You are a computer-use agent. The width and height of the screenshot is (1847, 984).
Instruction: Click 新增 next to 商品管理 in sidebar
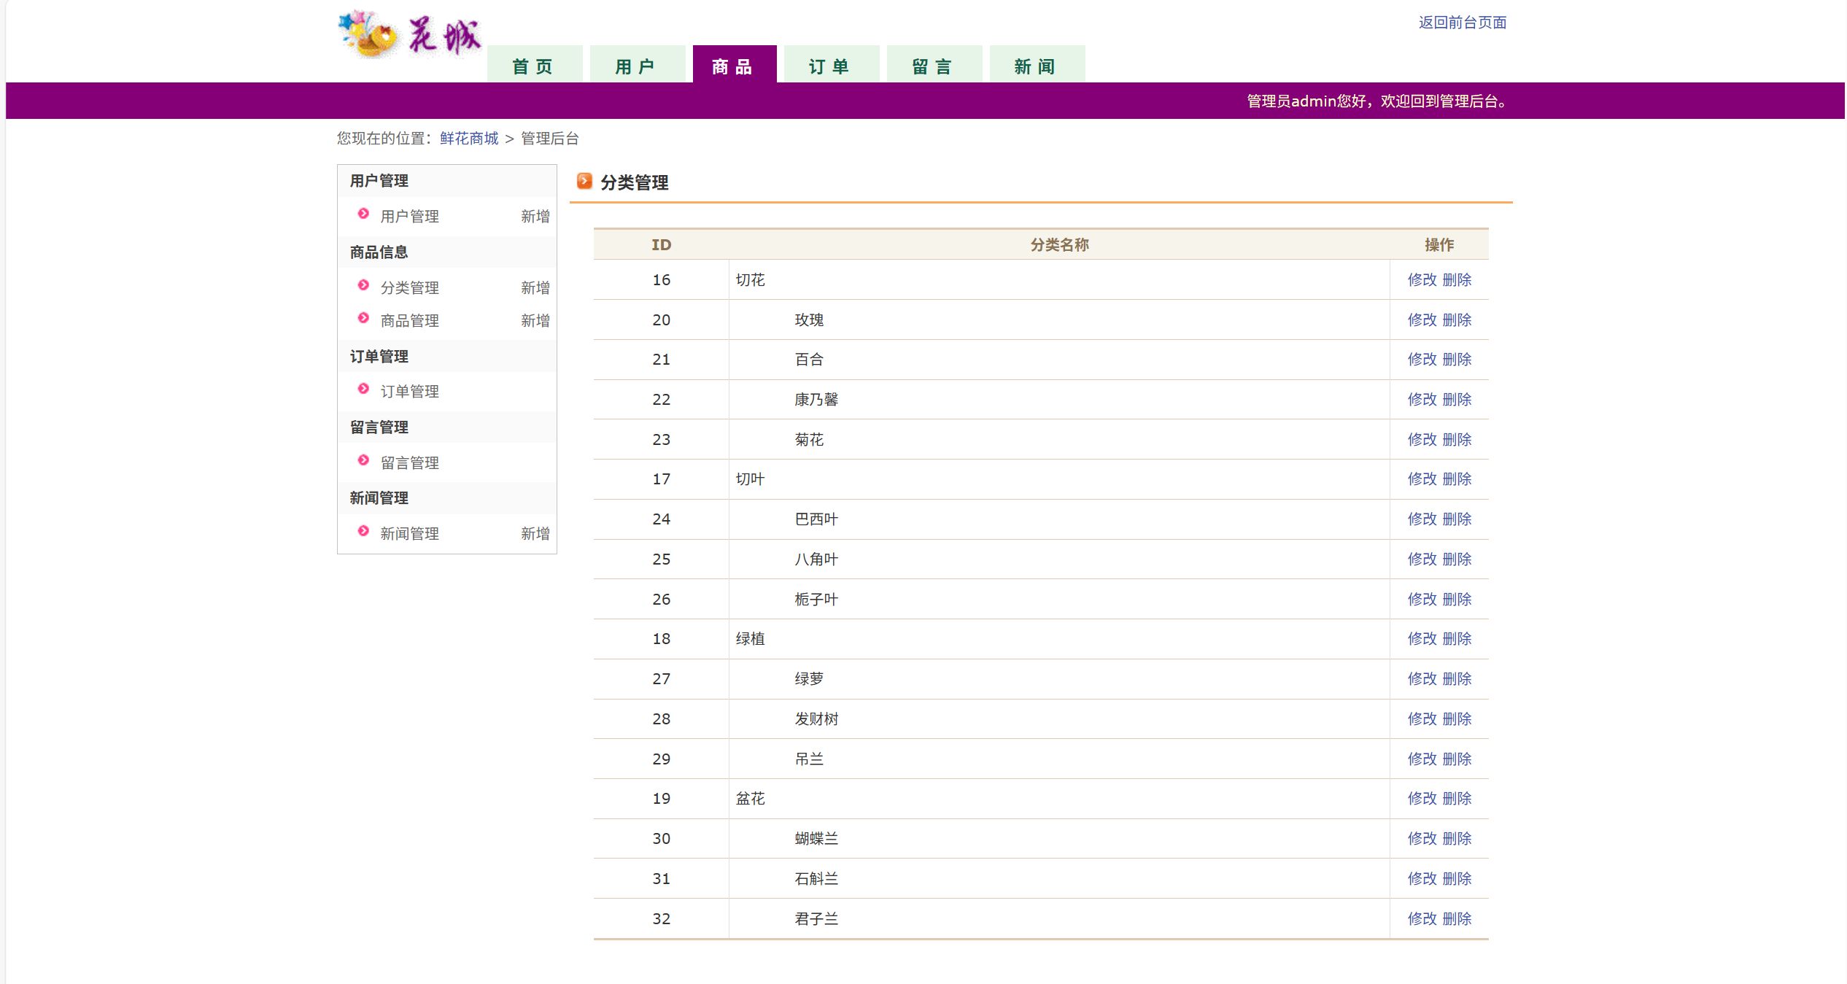(535, 321)
